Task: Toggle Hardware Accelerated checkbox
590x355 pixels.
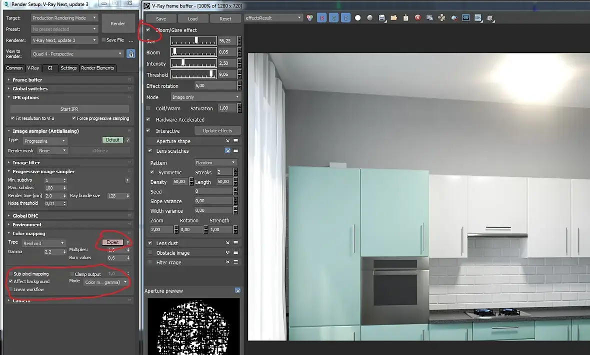Action: click(148, 119)
